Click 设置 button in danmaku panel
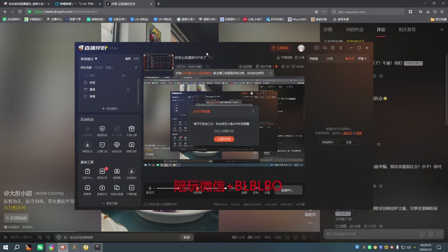The image size is (448, 252). 348,142
